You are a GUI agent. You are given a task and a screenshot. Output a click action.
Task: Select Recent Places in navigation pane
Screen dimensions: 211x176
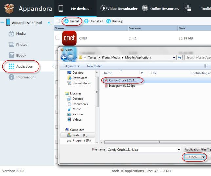pyautogui.click(x=82, y=83)
